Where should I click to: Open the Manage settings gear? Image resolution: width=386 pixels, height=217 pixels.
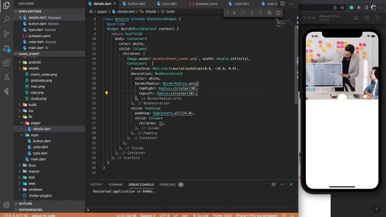coord(7,204)
